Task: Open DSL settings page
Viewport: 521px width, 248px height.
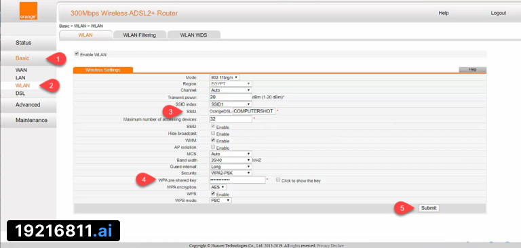Action: point(20,94)
